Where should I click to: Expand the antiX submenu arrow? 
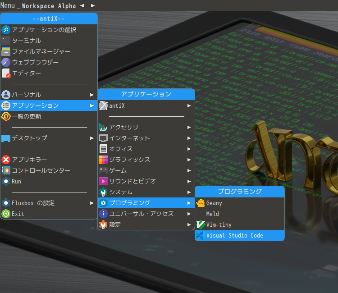coord(189,105)
